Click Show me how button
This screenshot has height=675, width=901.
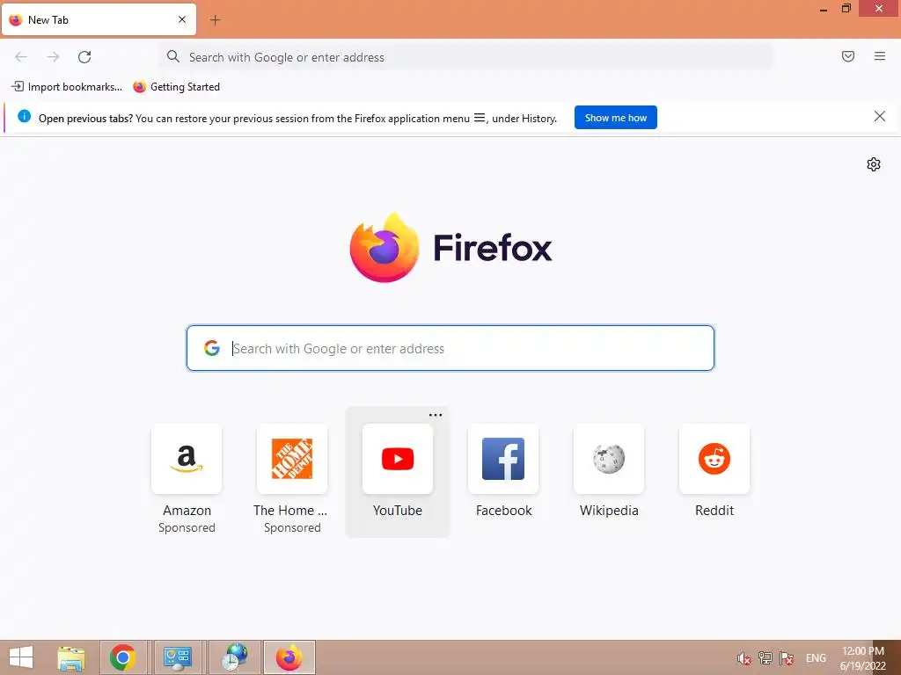pos(615,118)
